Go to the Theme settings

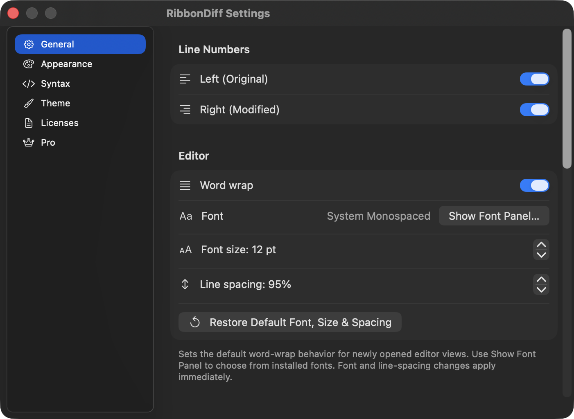[x=80, y=103]
